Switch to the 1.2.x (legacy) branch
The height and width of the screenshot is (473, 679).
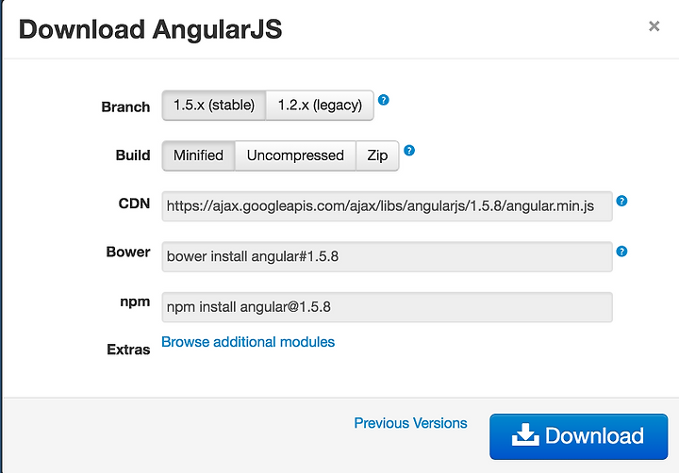pos(320,106)
